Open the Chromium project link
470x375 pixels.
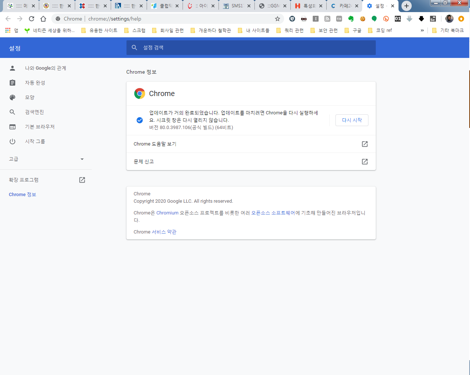pos(168,213)
